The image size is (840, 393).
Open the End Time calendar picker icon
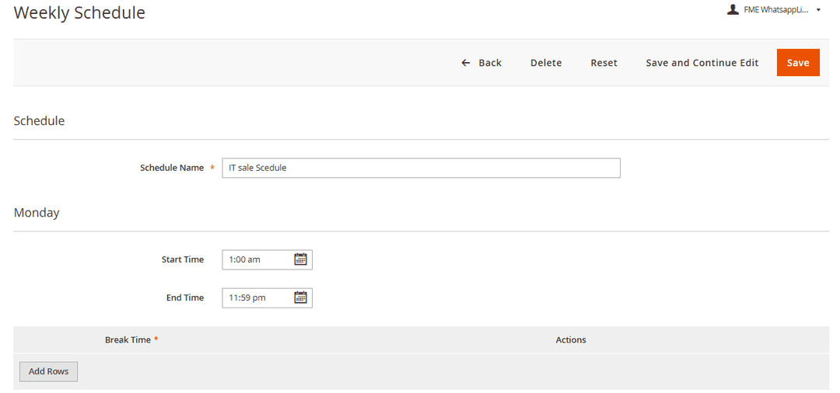coord(300,297)
